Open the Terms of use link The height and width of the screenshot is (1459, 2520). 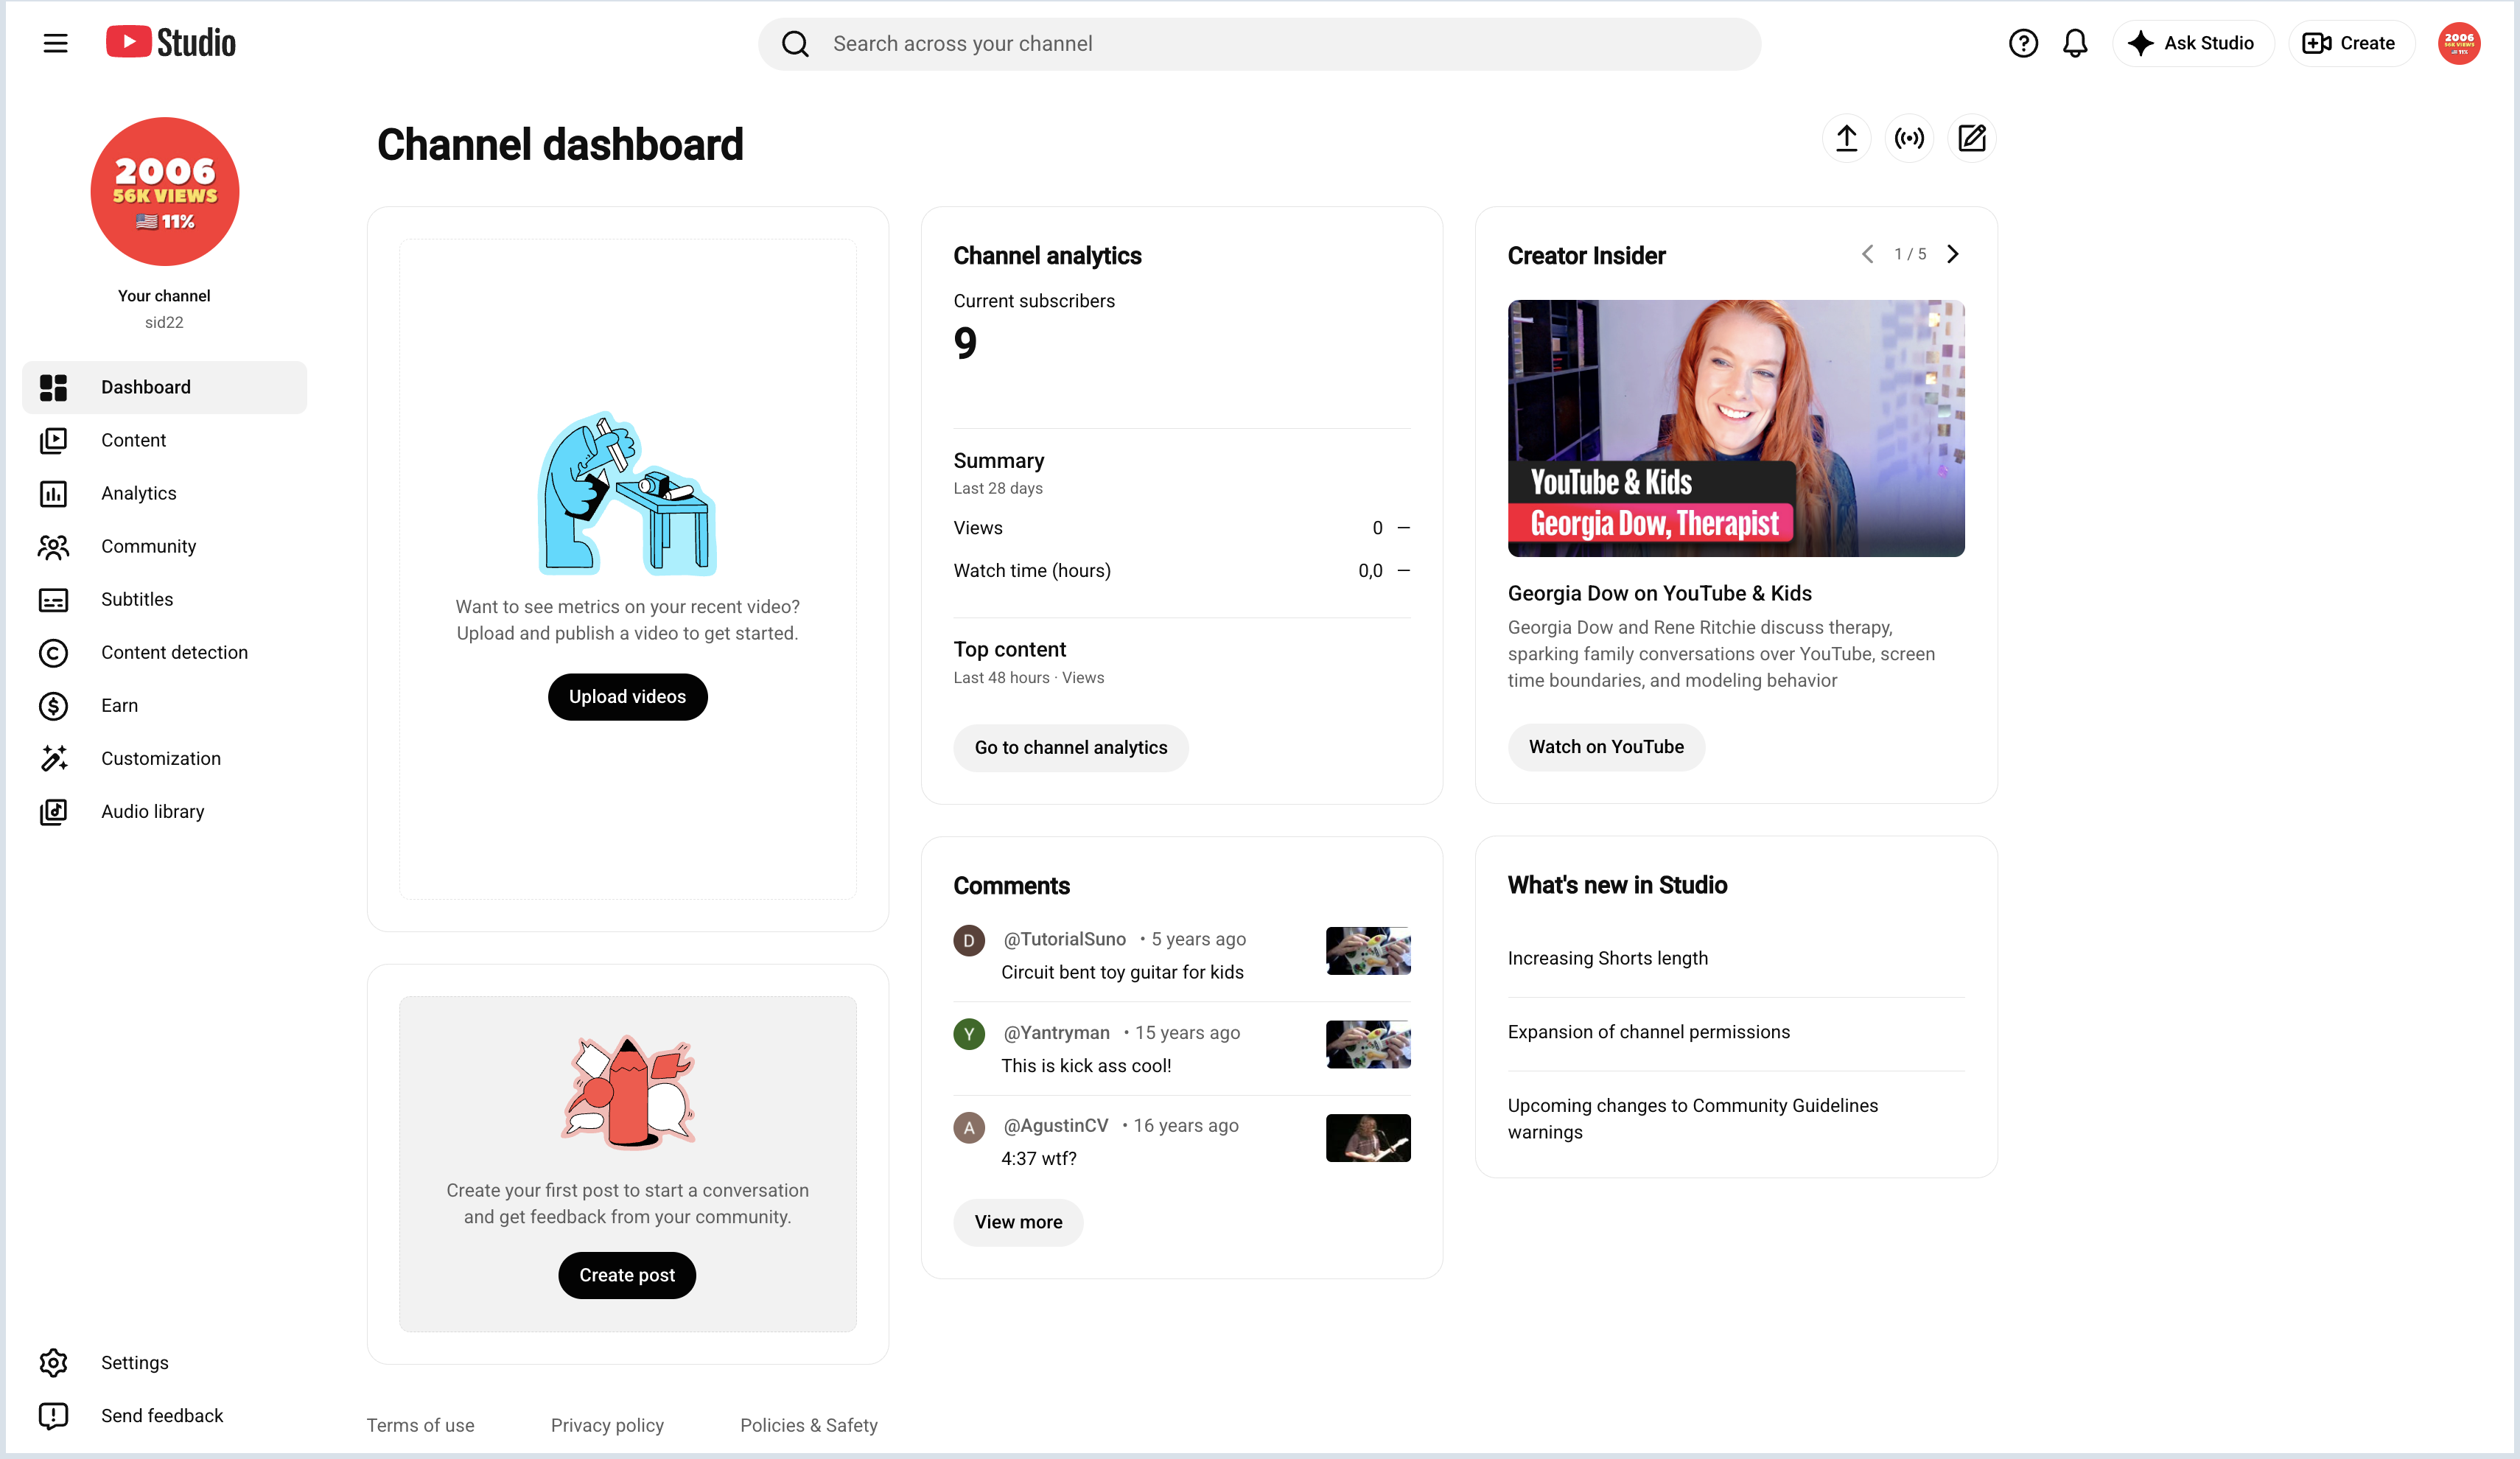coord(420,1425)
